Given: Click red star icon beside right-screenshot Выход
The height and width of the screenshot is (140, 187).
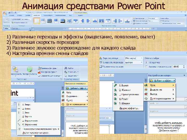Looking at the screenshot, I should 146,94.
